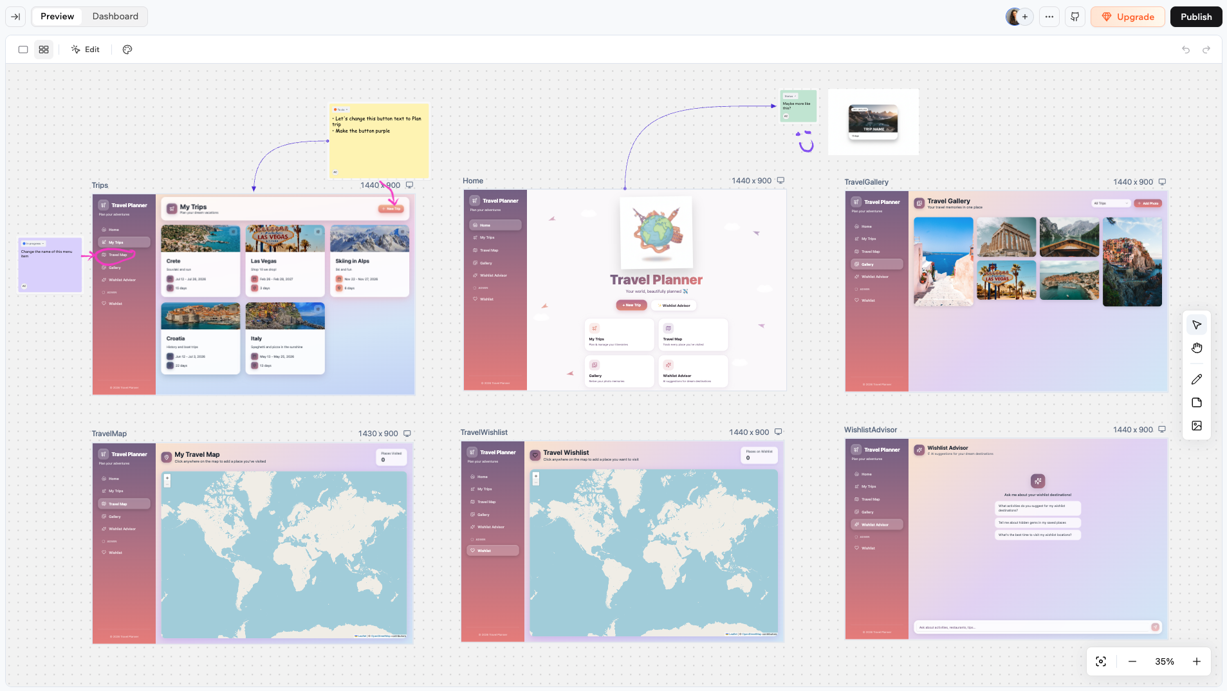Open the Croatia trip card
This screenshot has width=1227, height=691.
coord(200,338)
